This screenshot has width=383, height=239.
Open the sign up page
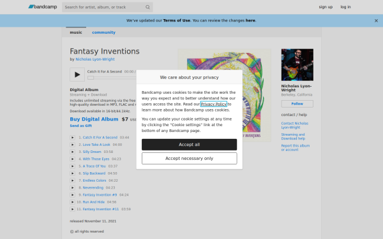326,7
